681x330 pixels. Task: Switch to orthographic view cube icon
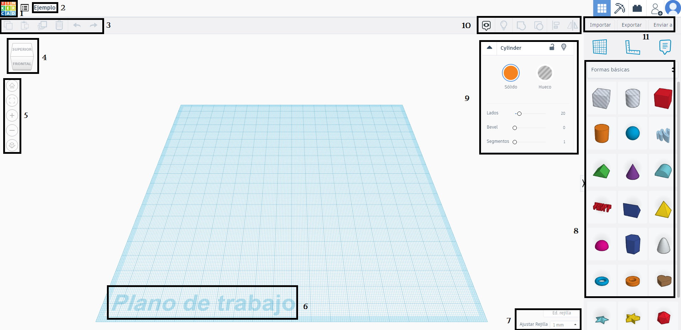tap(12, 145)
